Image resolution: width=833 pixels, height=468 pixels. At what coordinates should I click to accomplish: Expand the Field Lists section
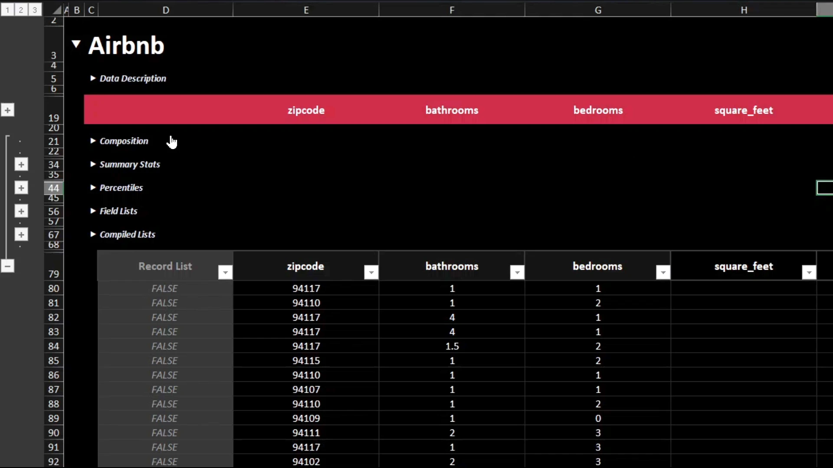tap(92, 211)
